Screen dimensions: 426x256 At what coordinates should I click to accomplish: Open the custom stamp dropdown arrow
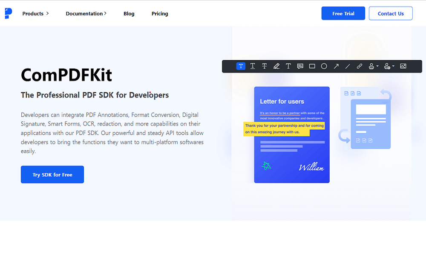point(393,66)
